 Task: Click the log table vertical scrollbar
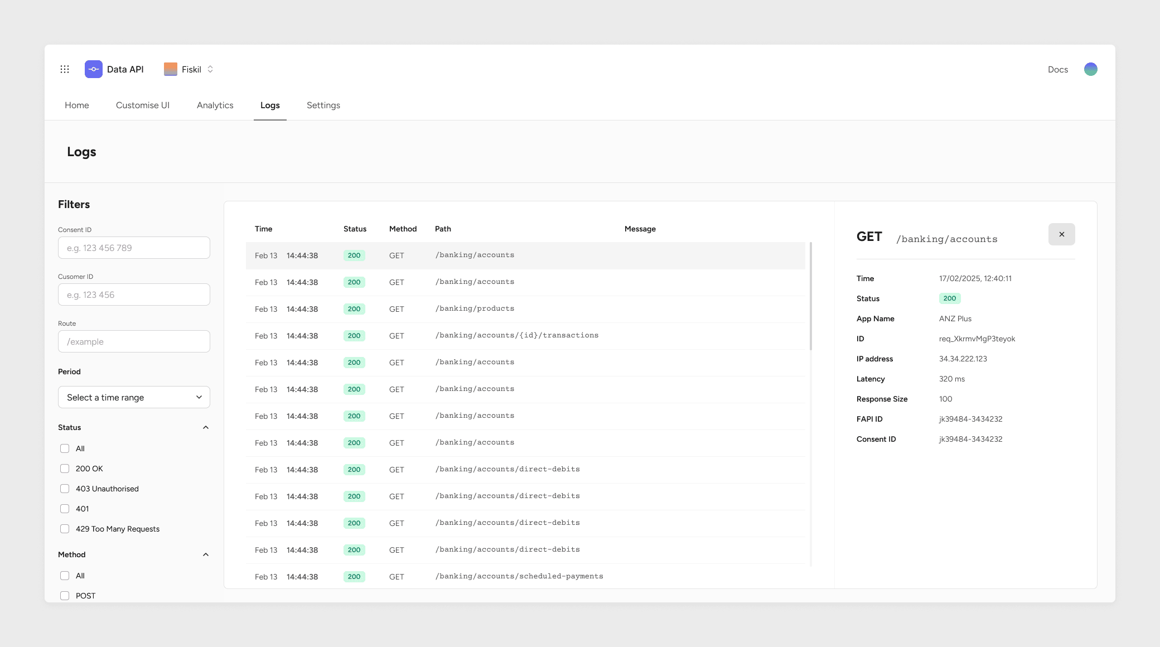click(x=810, y=296)
